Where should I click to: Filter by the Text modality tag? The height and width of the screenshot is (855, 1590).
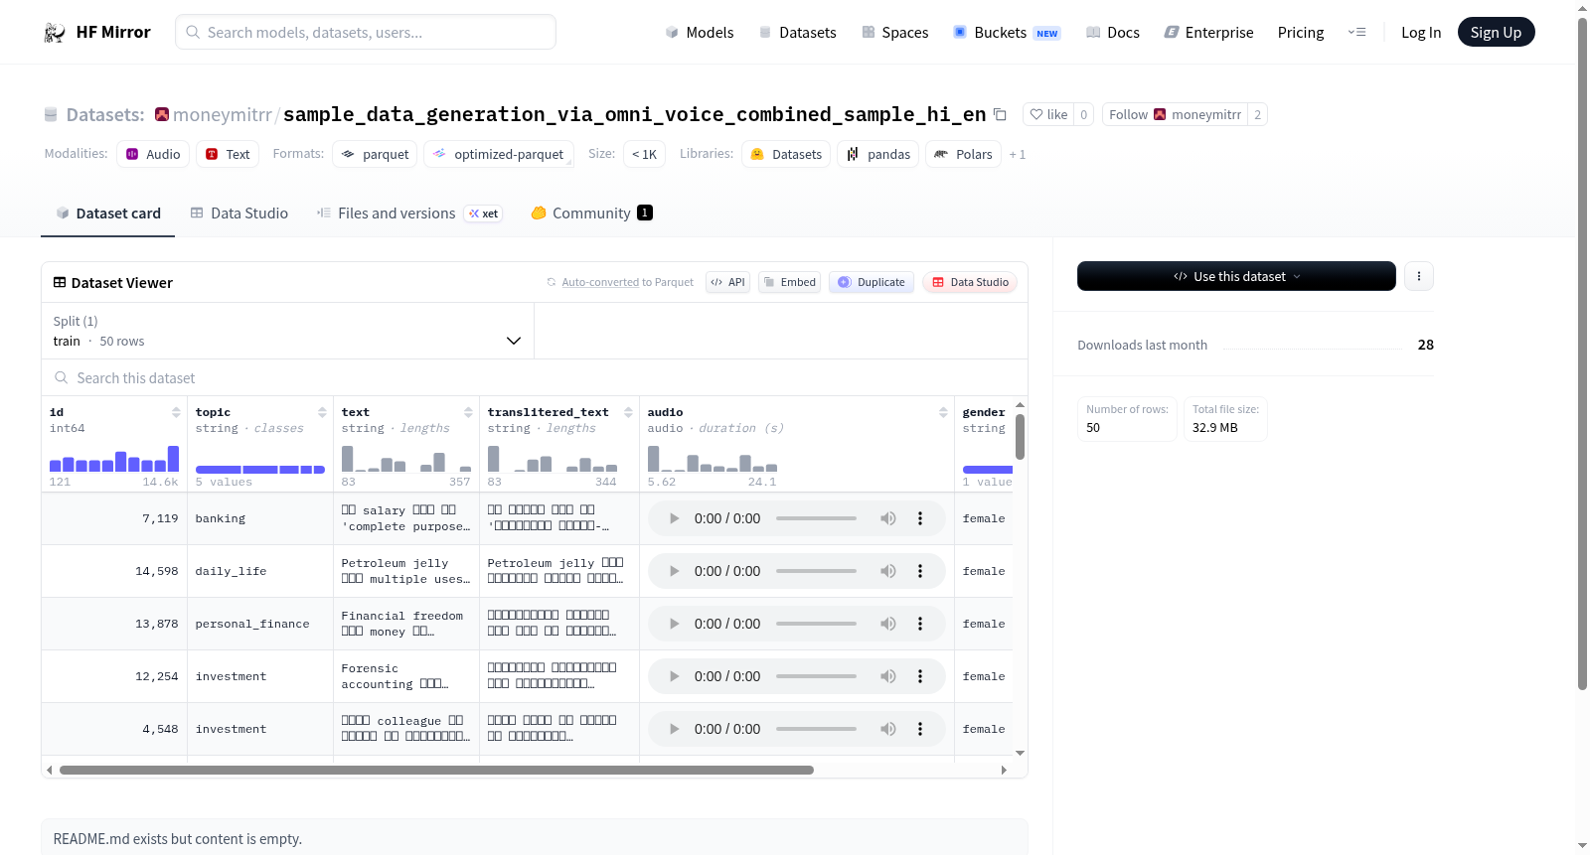click(x=228, y=155)
